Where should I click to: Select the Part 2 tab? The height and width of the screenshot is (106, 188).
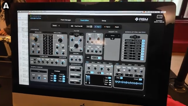[107, 27]
